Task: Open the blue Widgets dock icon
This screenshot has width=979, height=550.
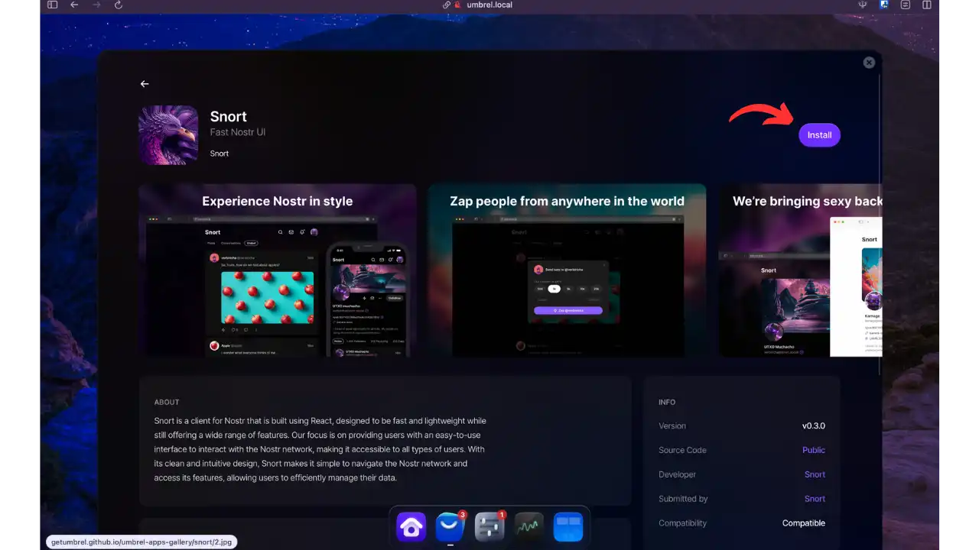Action: click(568, 526)
